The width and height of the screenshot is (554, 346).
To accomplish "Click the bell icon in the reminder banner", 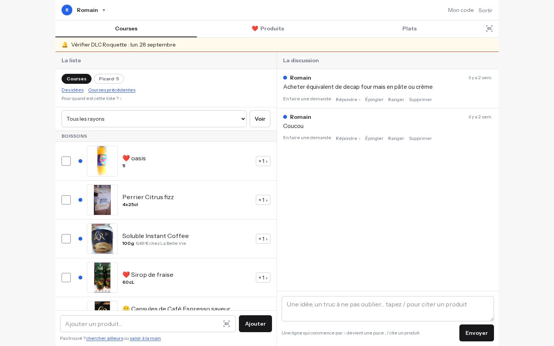I will (x=65, y=45).
